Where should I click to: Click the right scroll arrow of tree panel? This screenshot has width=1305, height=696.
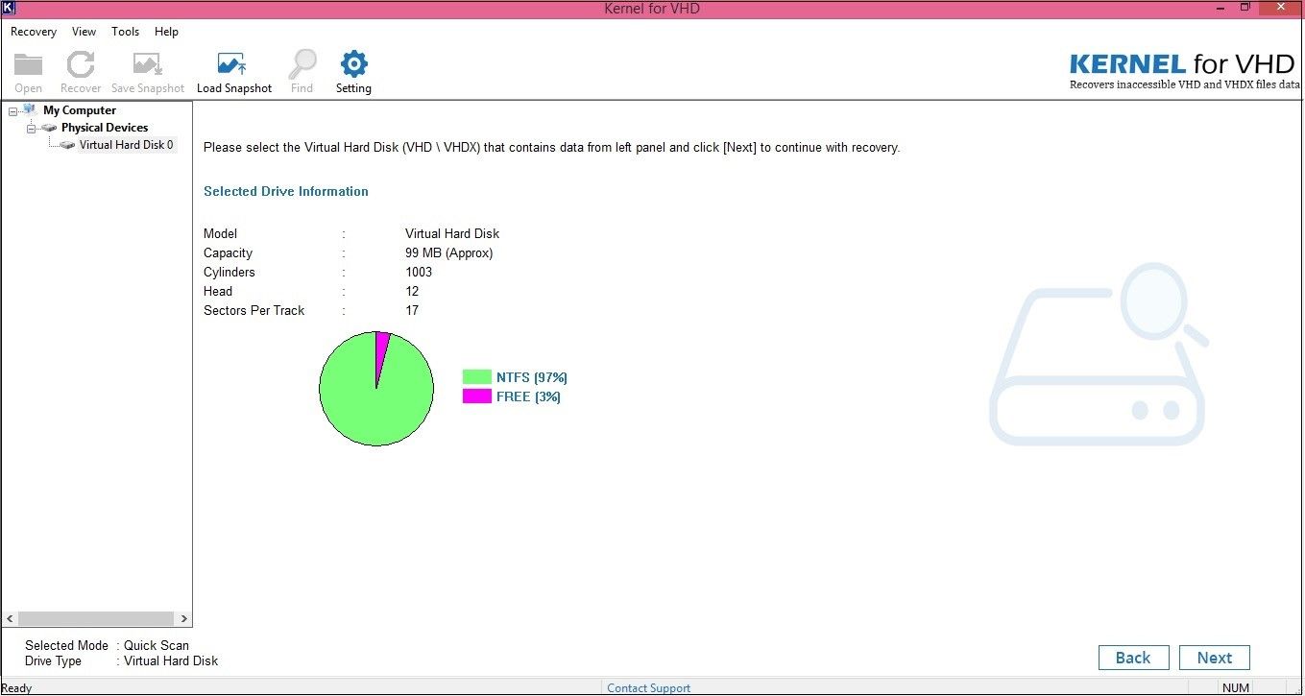183,619
